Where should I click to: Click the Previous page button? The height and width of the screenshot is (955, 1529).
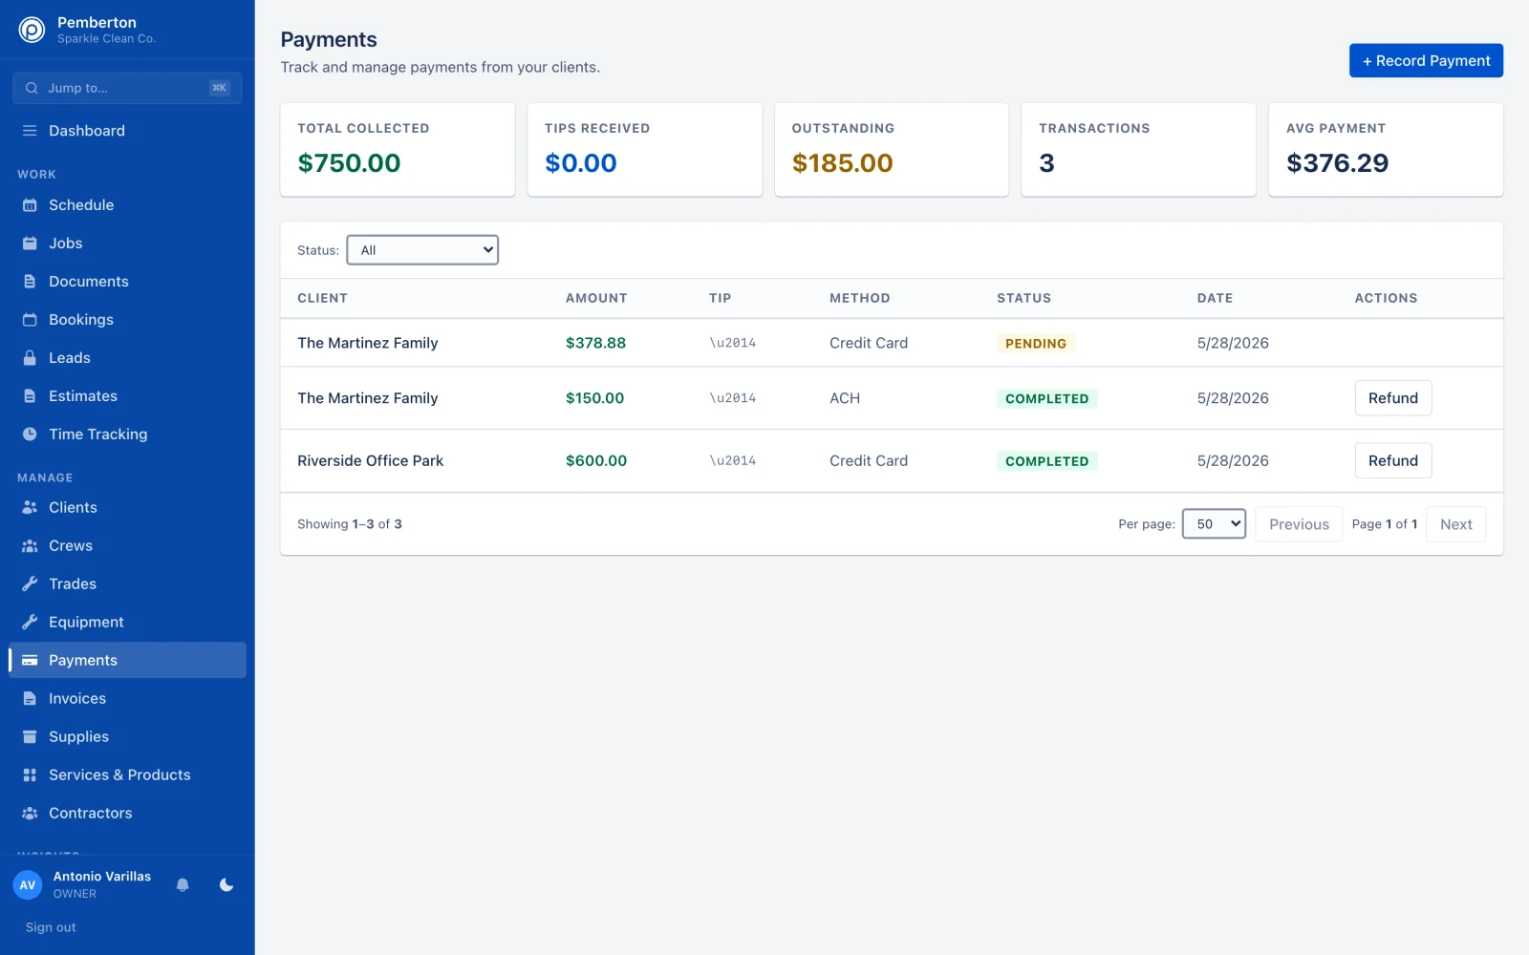1299,524
